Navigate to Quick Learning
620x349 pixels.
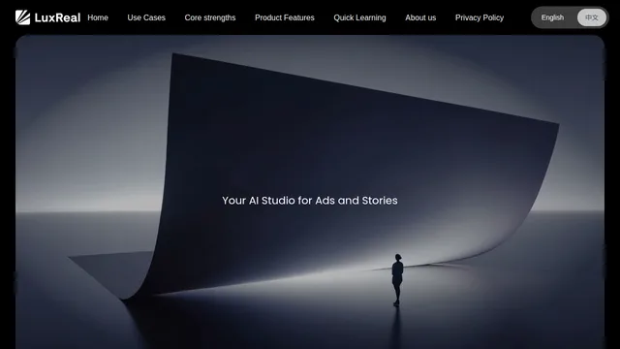(x=359, y=17)
